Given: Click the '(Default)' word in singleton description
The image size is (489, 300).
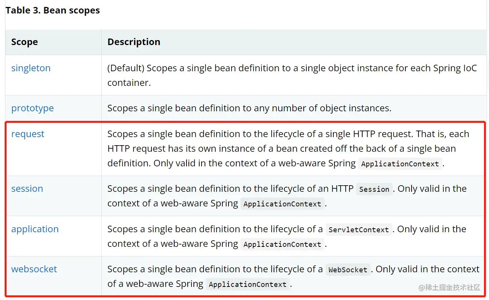Looking at the screenshot, I should 126,68.
